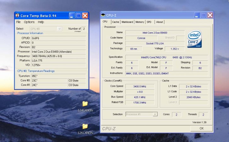Click the Core #1 C0 State field
Image resolution: width=229 pixels, height=142 pixels.
point(77,85)
